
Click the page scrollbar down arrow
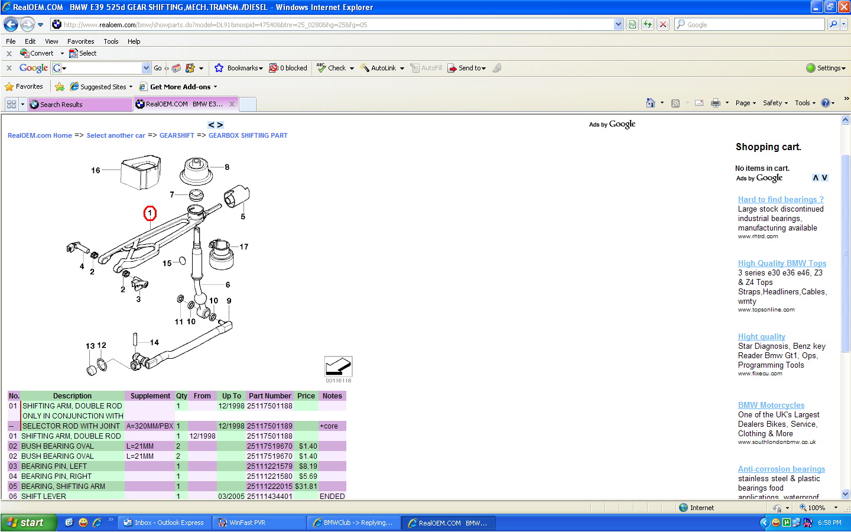845,494
